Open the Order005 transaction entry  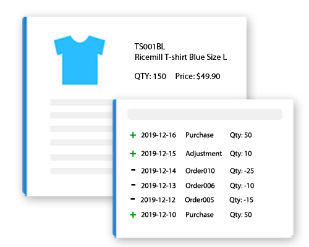pos(200,200)
